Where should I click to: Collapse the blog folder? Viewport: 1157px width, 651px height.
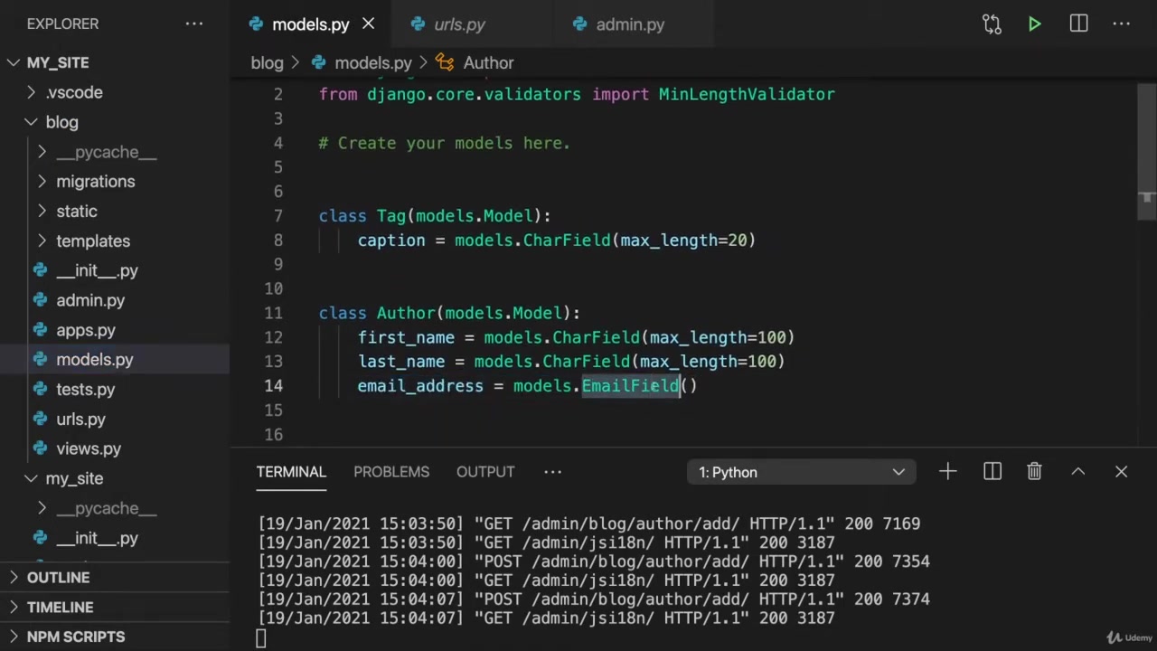pos(61,122)
